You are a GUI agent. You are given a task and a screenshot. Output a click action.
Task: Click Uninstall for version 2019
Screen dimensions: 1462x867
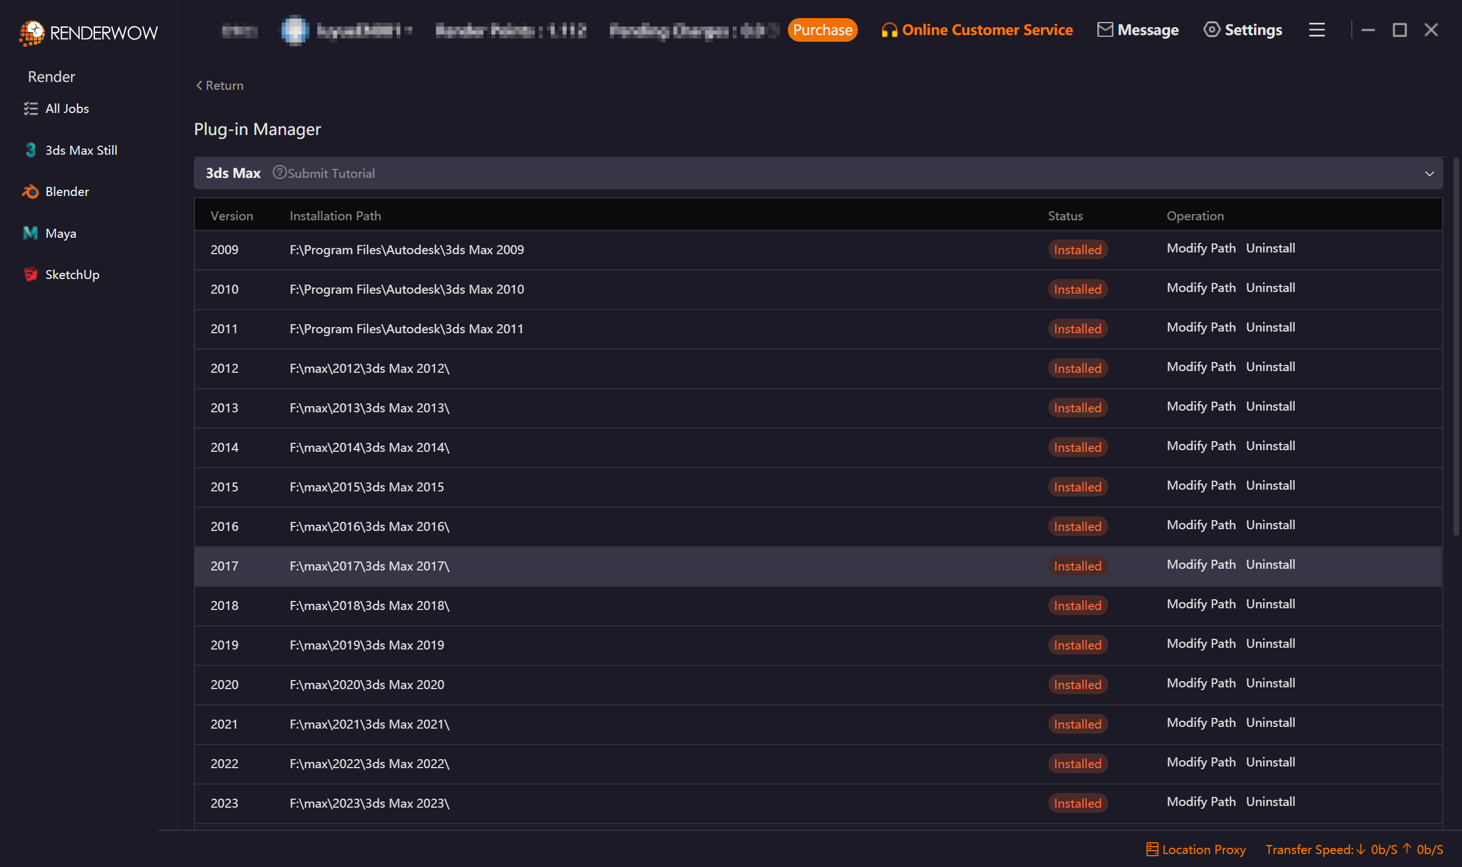pos(1270,644)
